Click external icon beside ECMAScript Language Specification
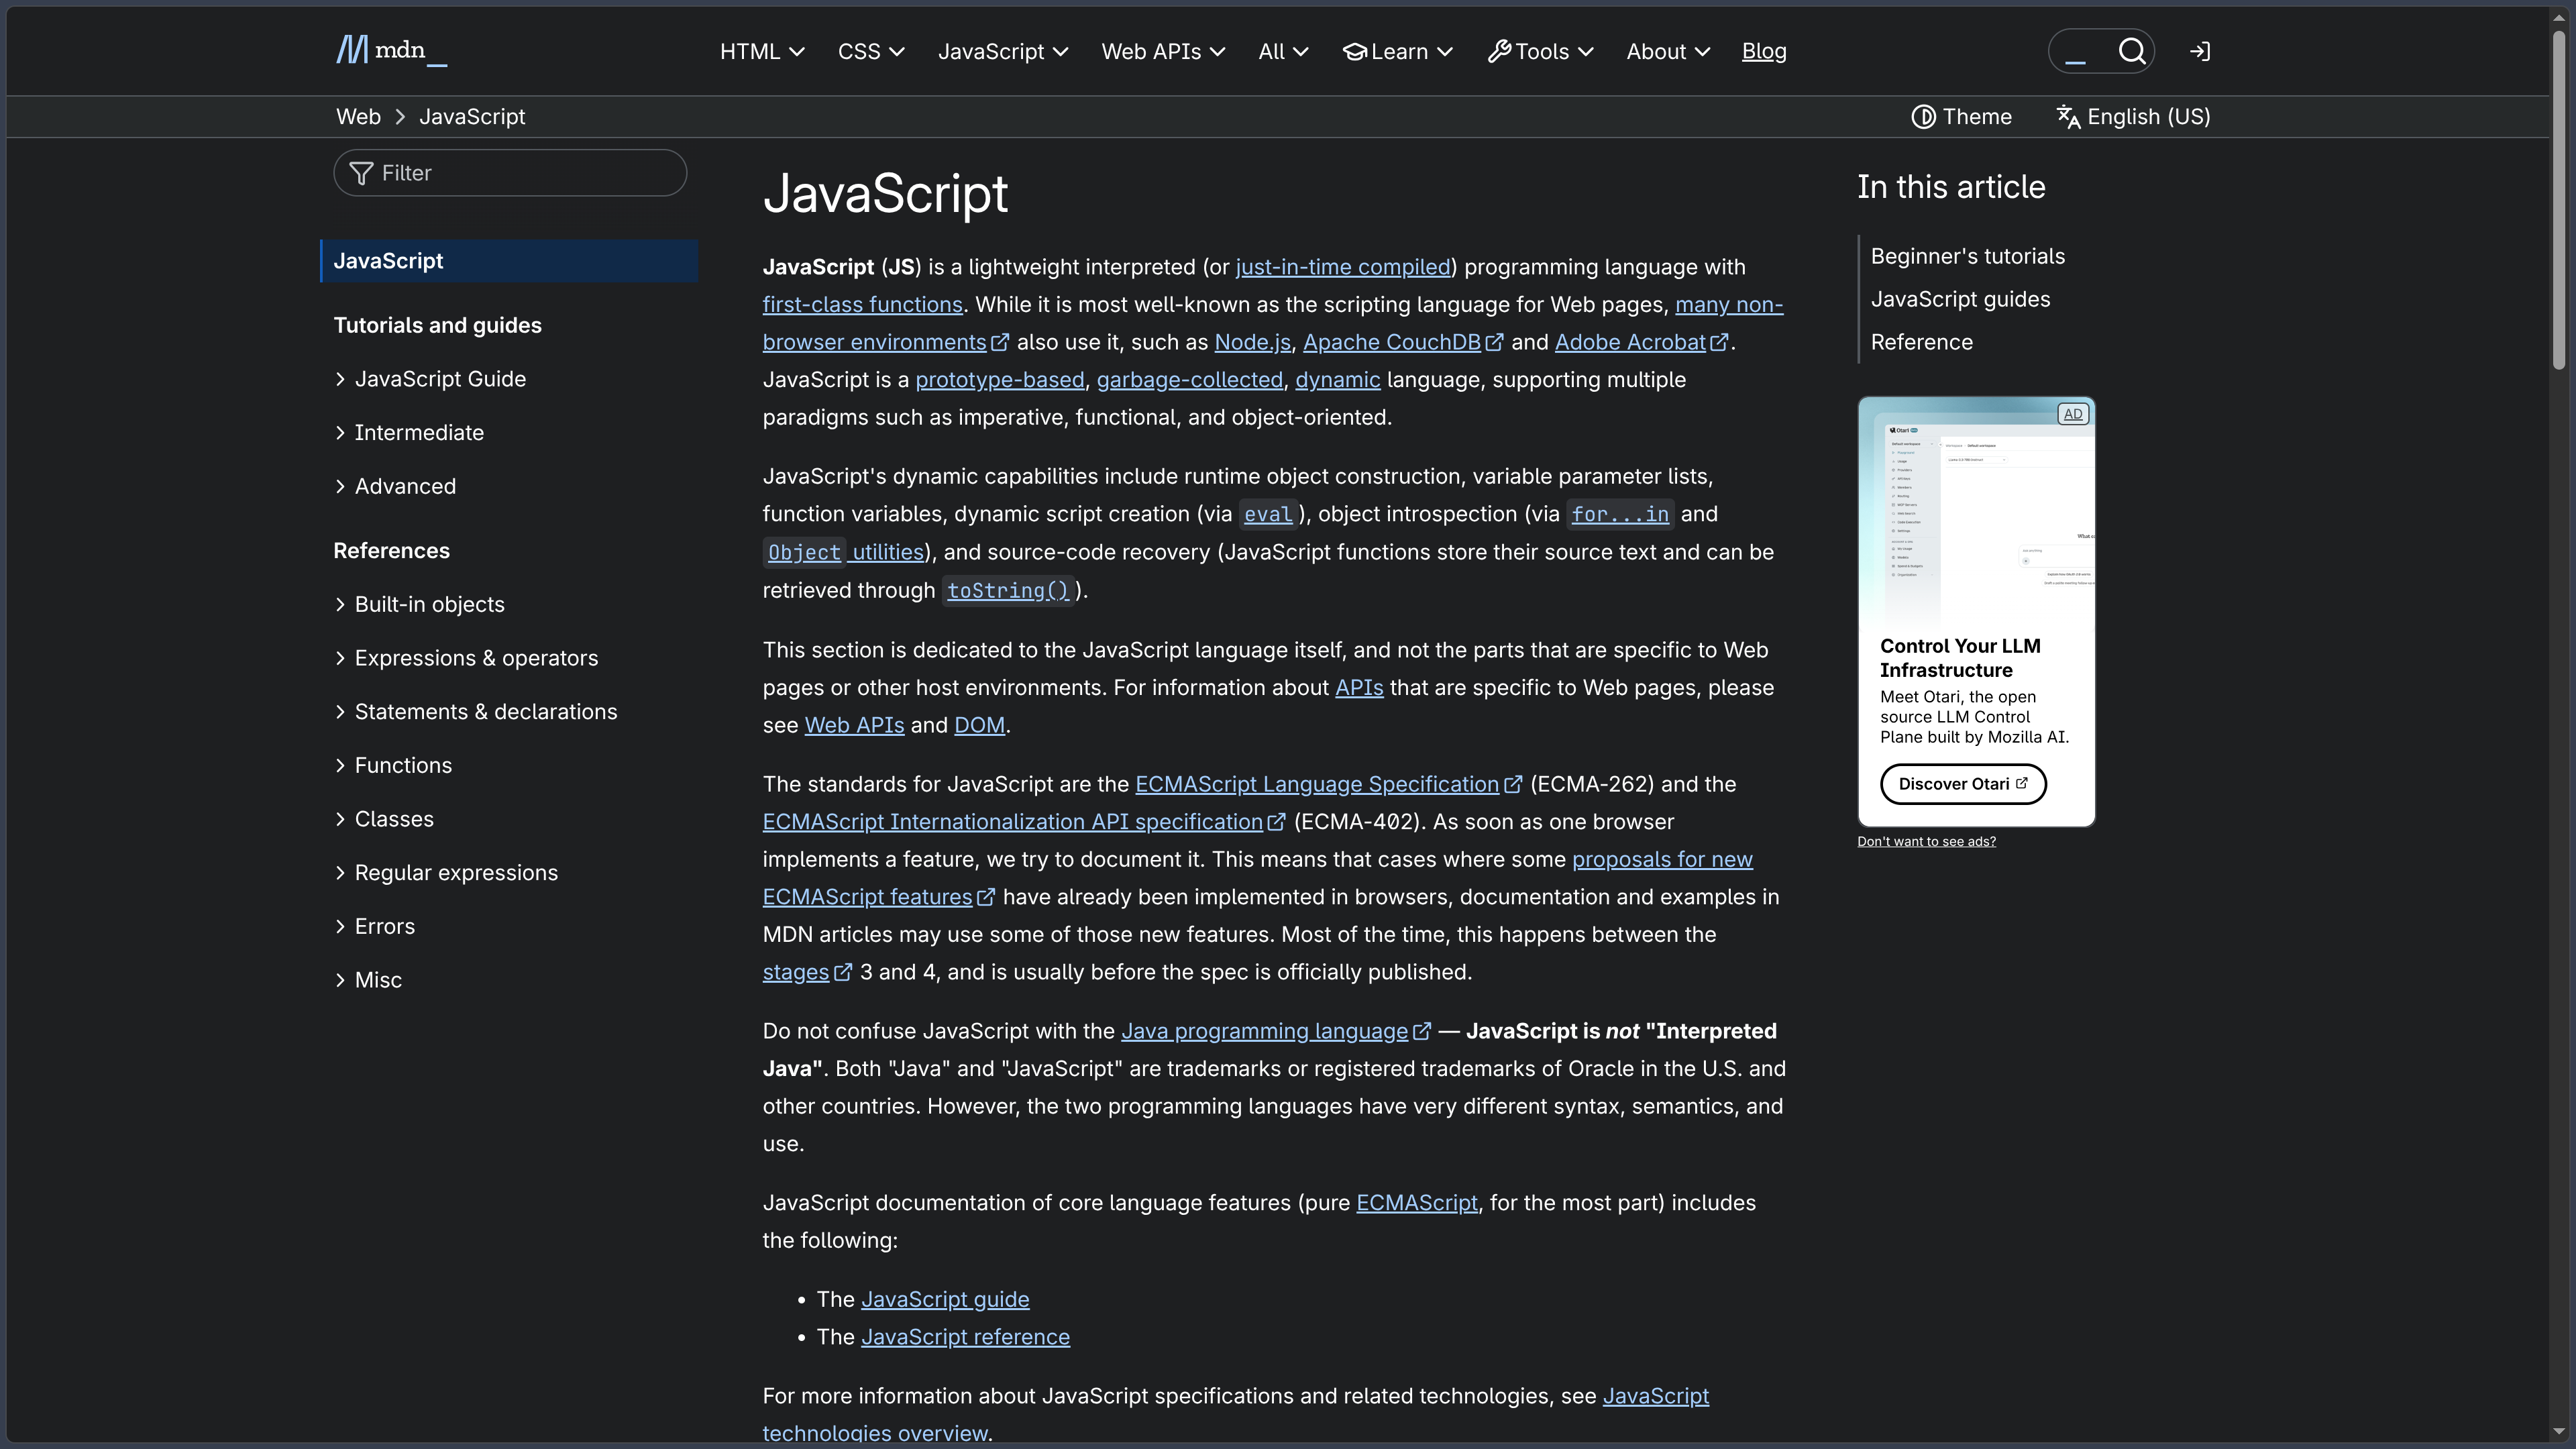Viewport: 2576px width, 1449px height. [x=1513, y=785]
